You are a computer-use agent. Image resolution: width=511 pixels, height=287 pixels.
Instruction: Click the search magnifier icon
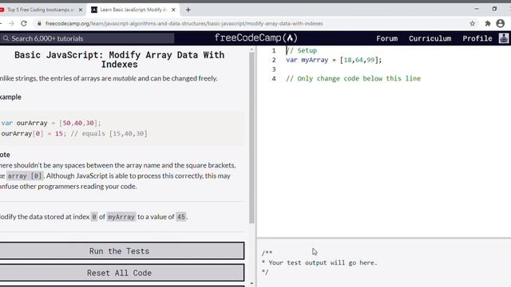coord(6,38)
